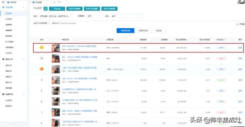This screenshot has width=245, height=127.
Task: Click the action link in the rank 4 row
Action: pyautogui.click(x=240, y=80)
